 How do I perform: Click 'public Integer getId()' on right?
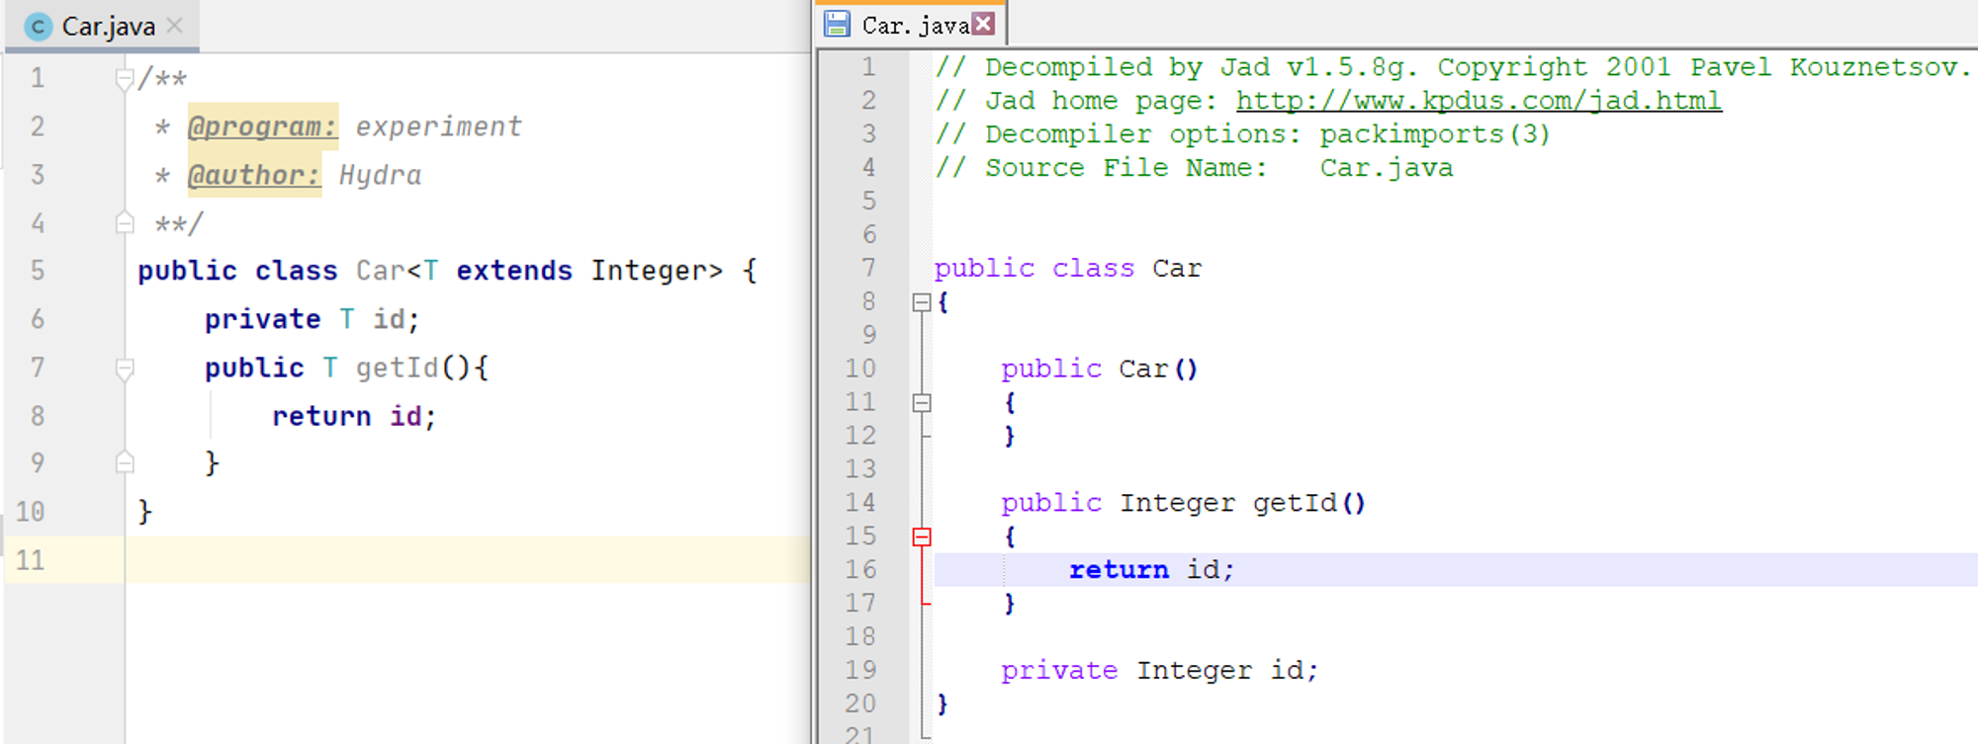[1183, 503]
